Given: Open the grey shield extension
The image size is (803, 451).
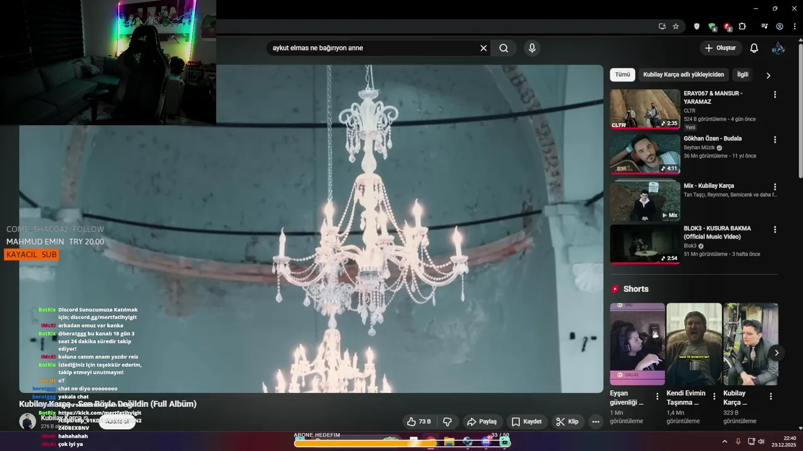Looking at the screenshot, I should coord(696,26).
